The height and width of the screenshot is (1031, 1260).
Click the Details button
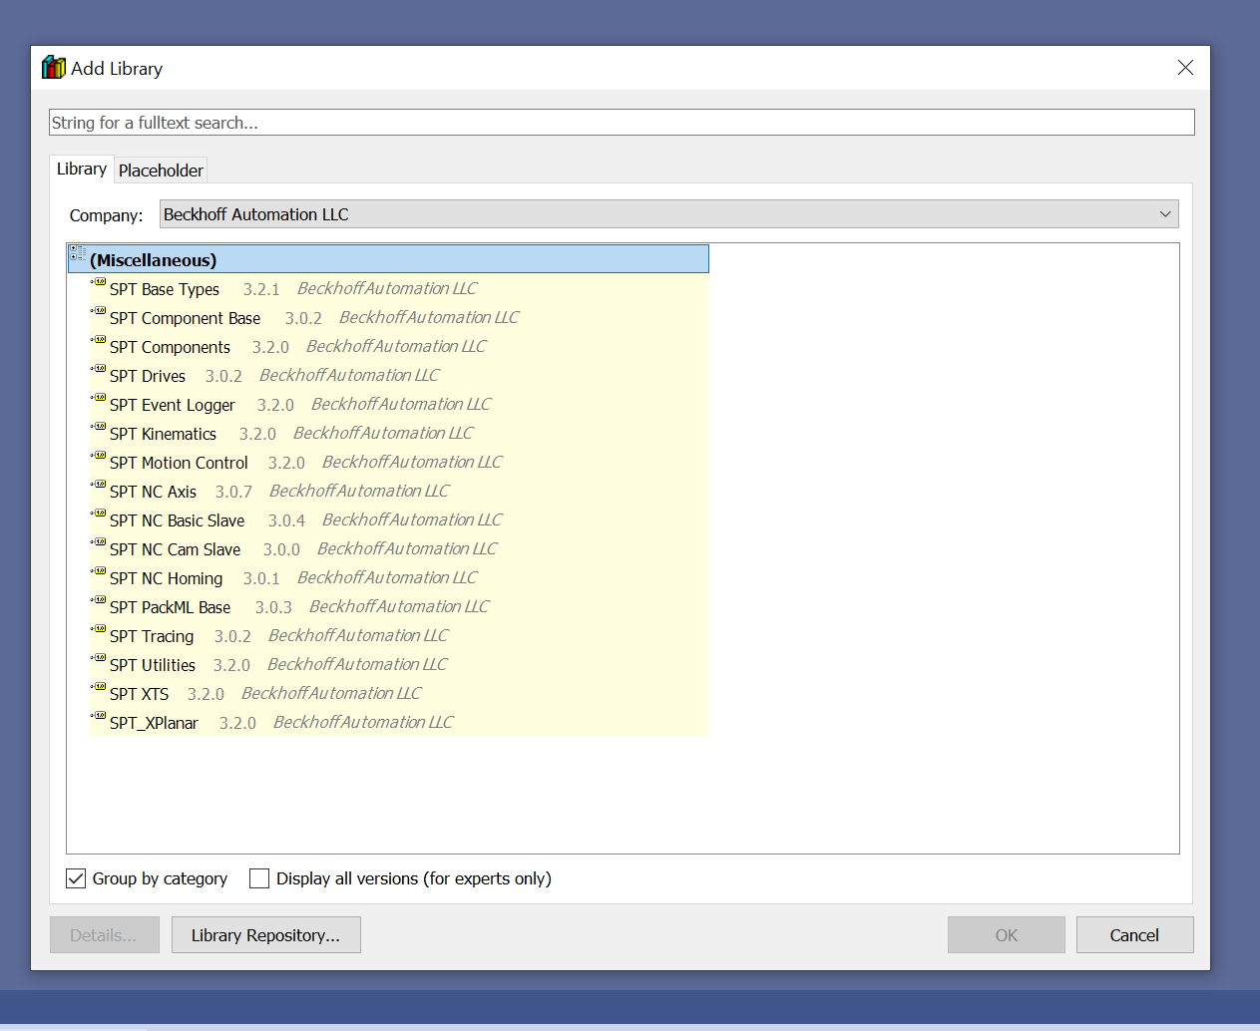pyautogui.click(x=104, y=935)
